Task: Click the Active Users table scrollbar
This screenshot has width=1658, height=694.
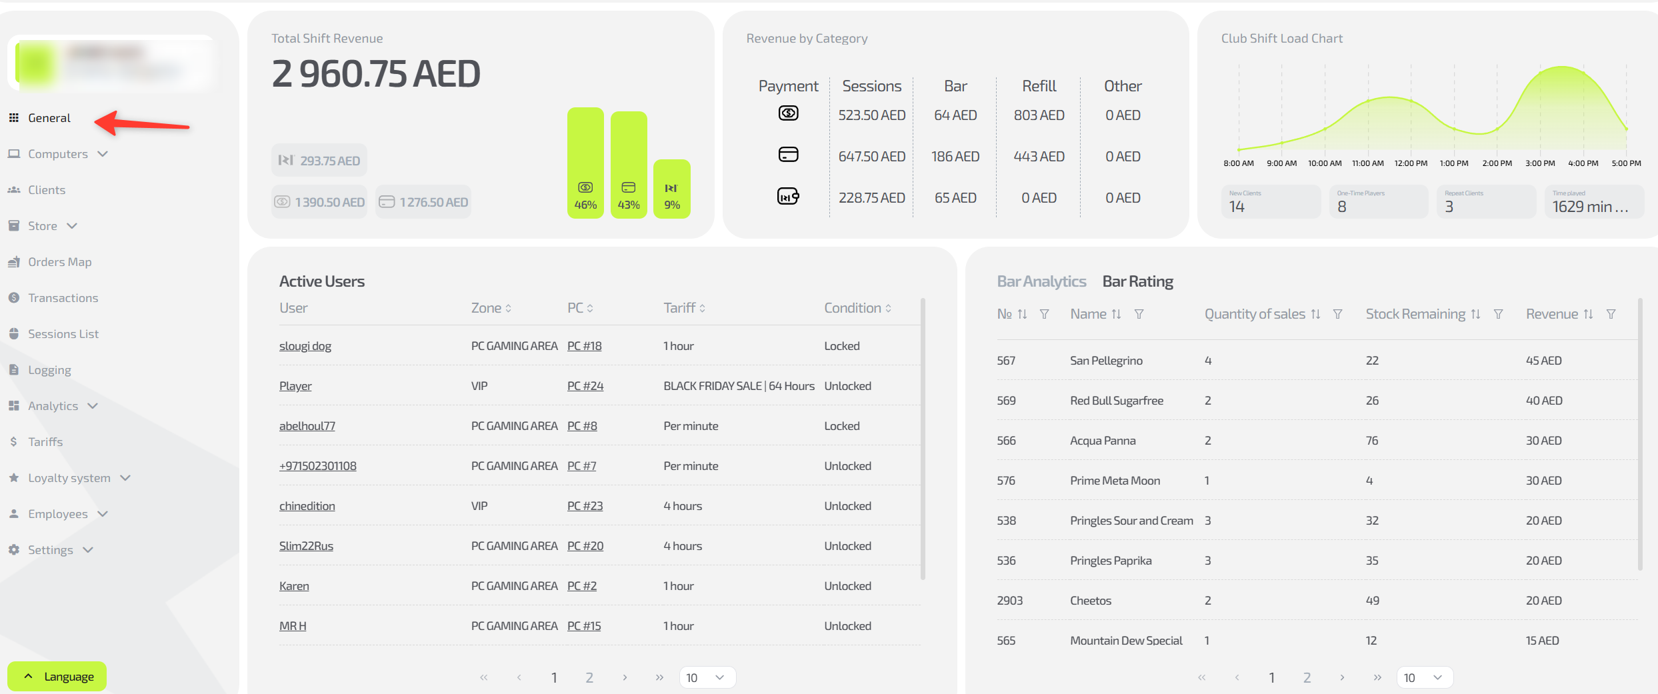Action: click(x=923, y=440)
